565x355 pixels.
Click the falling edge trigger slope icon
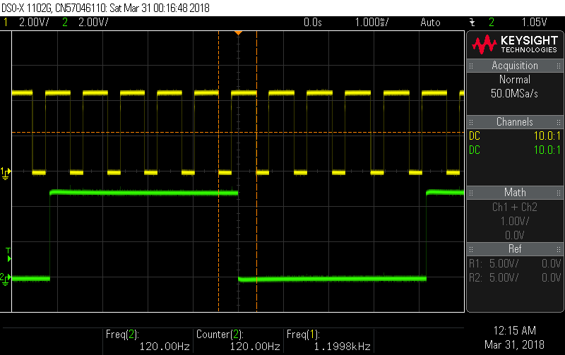[472, 23]
